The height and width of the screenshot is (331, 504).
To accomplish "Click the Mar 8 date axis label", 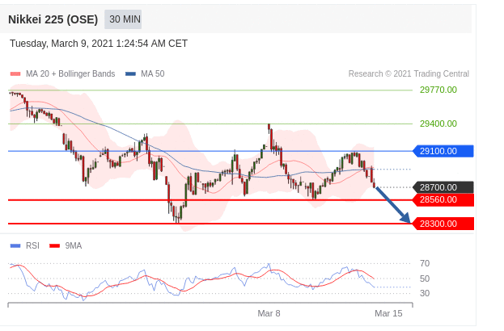I will [x=269, y=313].
